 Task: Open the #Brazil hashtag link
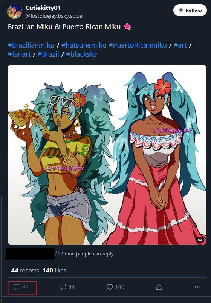[x=48, y=54]
